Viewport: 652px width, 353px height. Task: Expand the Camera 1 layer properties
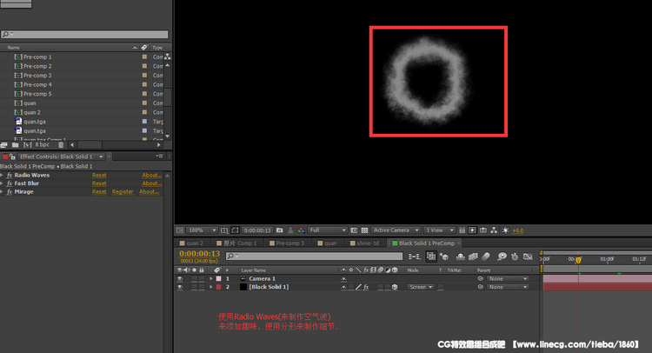click(211, 278)
